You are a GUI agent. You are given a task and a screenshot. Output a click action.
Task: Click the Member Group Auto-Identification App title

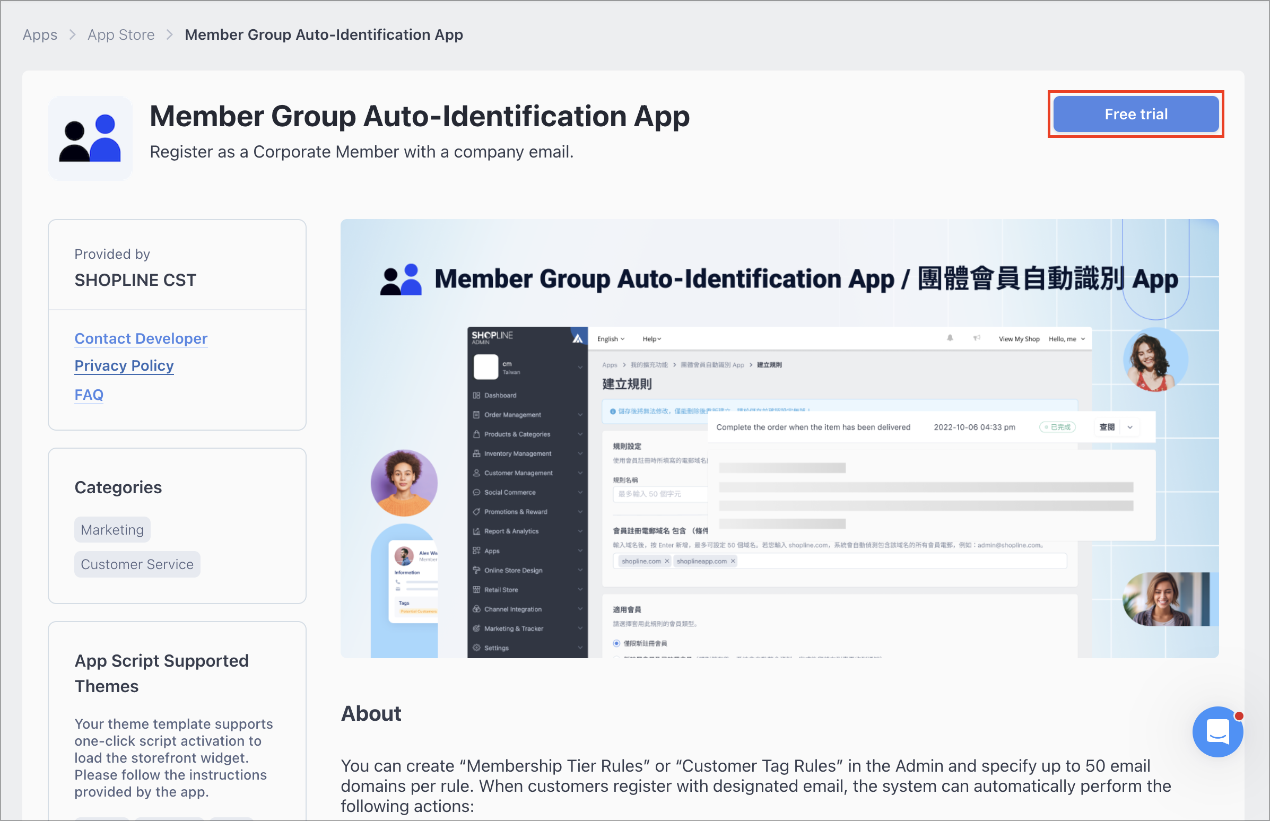pos(420,116)
